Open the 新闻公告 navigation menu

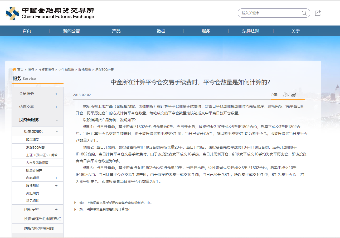71,31
